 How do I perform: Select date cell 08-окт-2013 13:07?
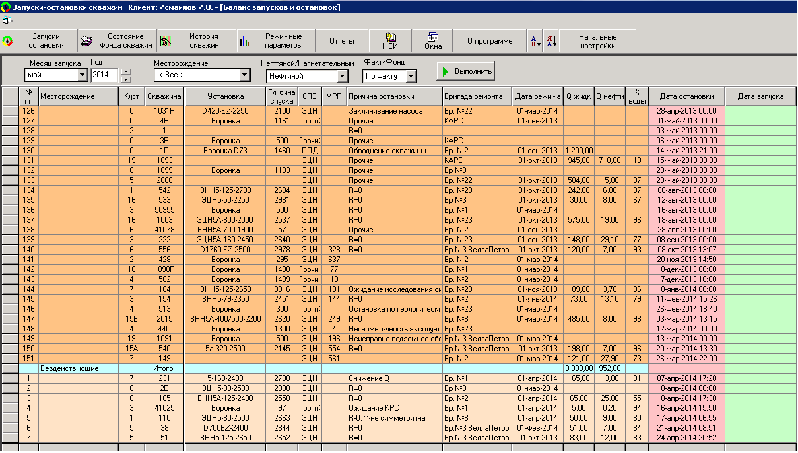tap(686, 250)
